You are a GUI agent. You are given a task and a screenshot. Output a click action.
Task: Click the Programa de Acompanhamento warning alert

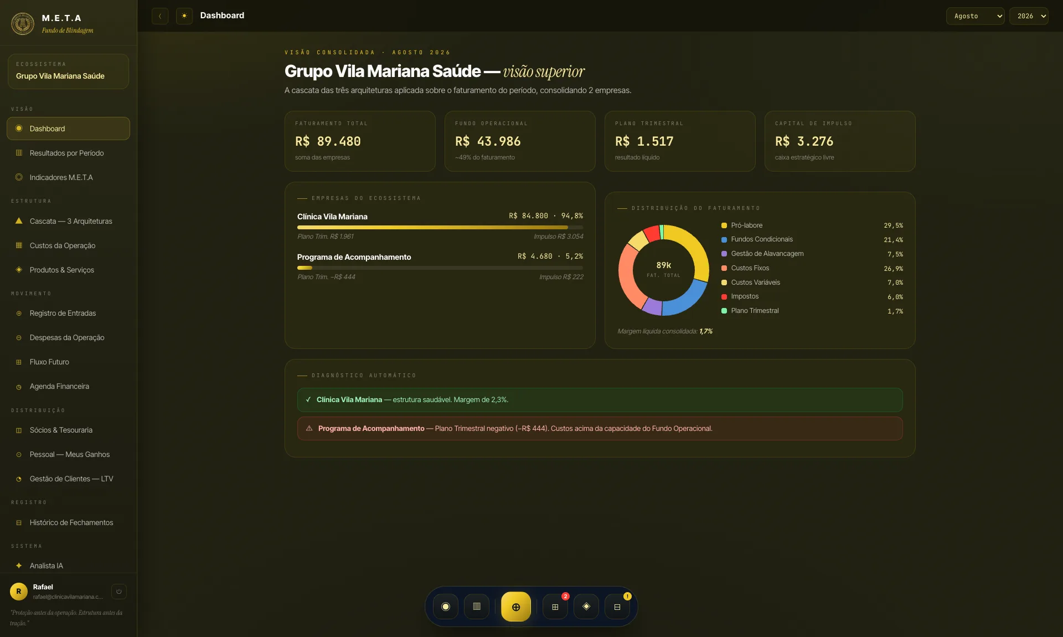tap(600, 429)
